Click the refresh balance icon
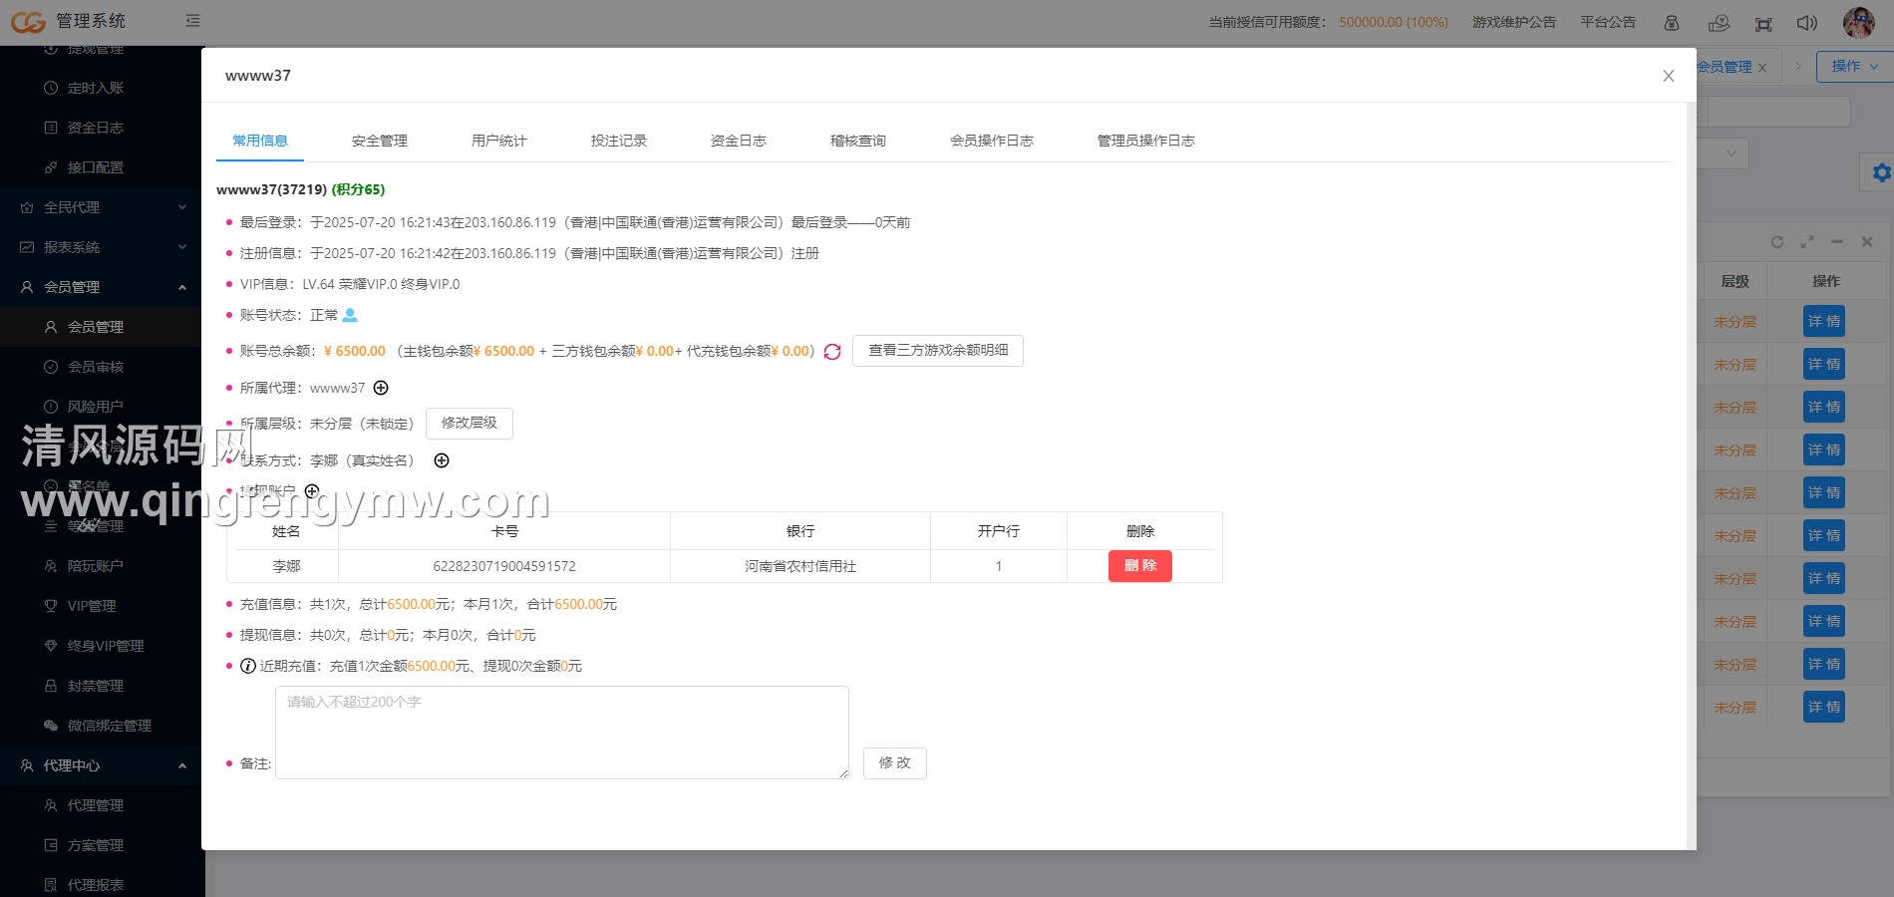The height and width of the screenshot is (897, 1894). pyautogui.click(x=832, y=352)
